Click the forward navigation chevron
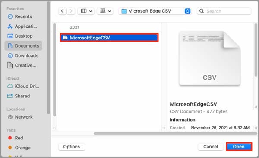The height and width of the screenshot is (158, 259). pos(71,11)
